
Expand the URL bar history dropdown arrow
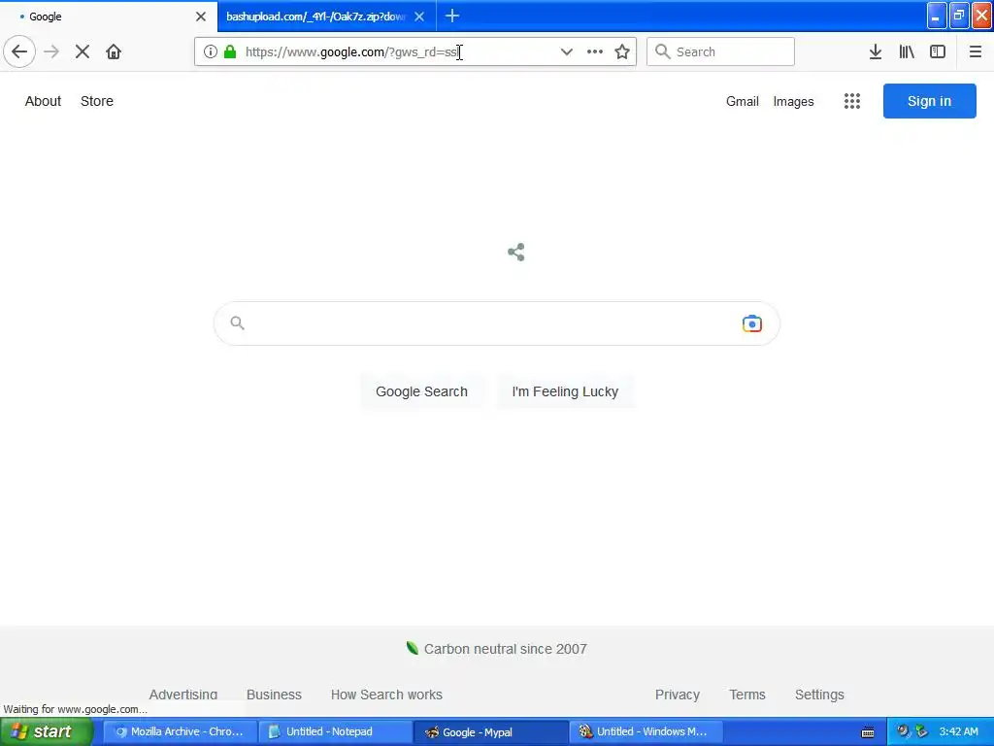[x=566, y=52]
